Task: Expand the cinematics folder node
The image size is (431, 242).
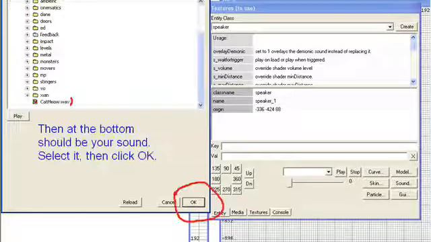Action: coord(27,7)
